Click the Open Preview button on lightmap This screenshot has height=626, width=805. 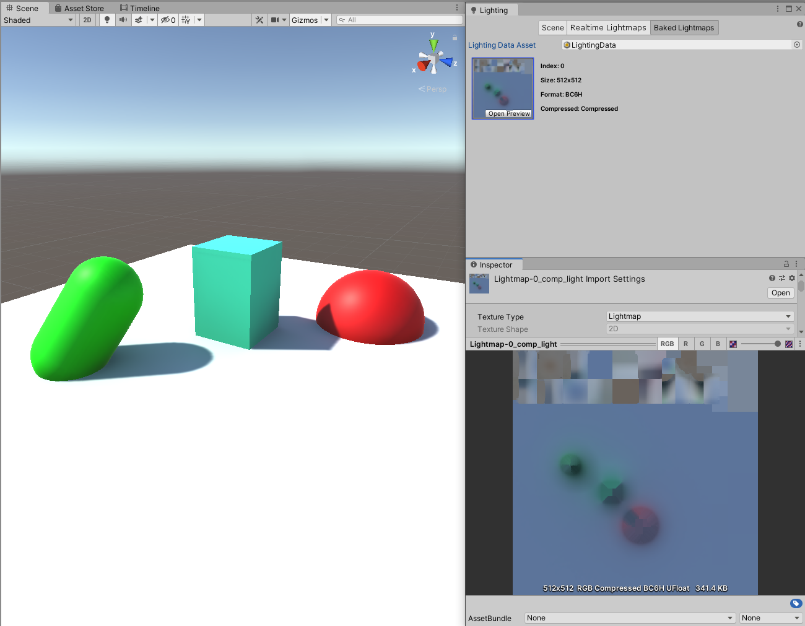508,113
